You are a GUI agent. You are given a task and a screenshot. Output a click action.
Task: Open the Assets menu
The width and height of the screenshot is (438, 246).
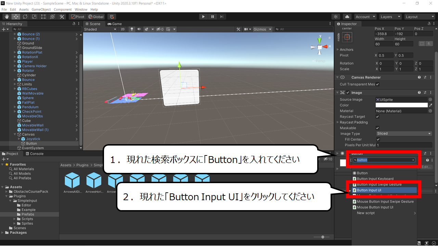[24, 10]
